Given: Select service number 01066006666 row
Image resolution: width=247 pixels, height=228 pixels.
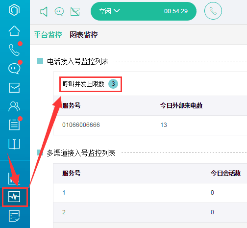Looking at the screenshot, I should [150, 125].
